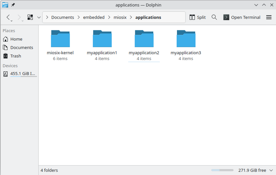
Task: Maximize the Dolphin window
Action: tap(264, 5)
